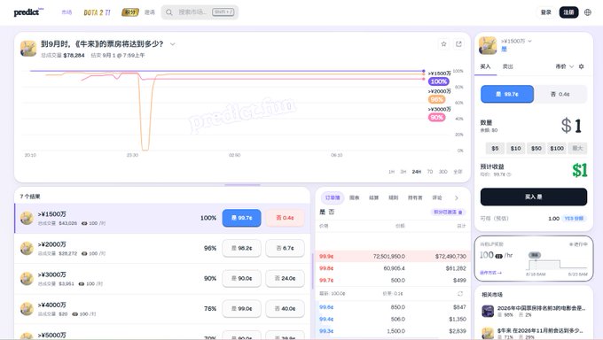This screenshot has height=340, width=603.
Task: Select the 30D chart range
Action: click(443, 172)
